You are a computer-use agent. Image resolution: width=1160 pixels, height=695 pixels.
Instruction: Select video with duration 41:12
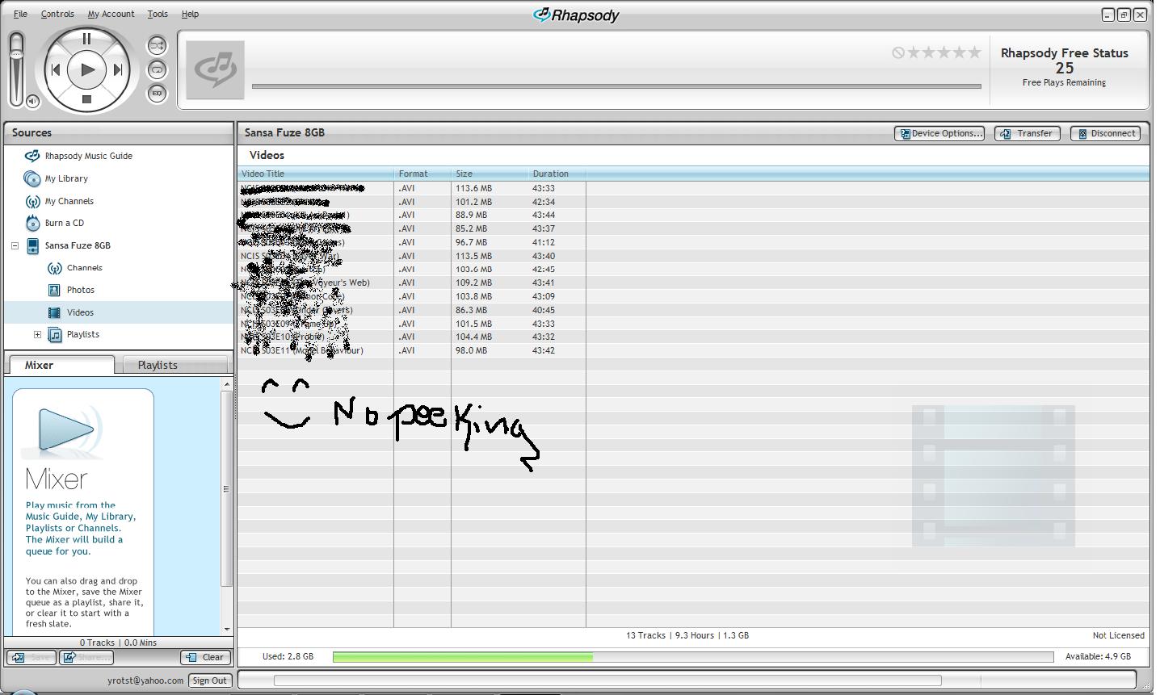tap(693, 242)
